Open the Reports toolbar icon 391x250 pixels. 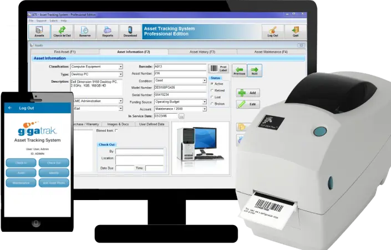pos(108,32)
